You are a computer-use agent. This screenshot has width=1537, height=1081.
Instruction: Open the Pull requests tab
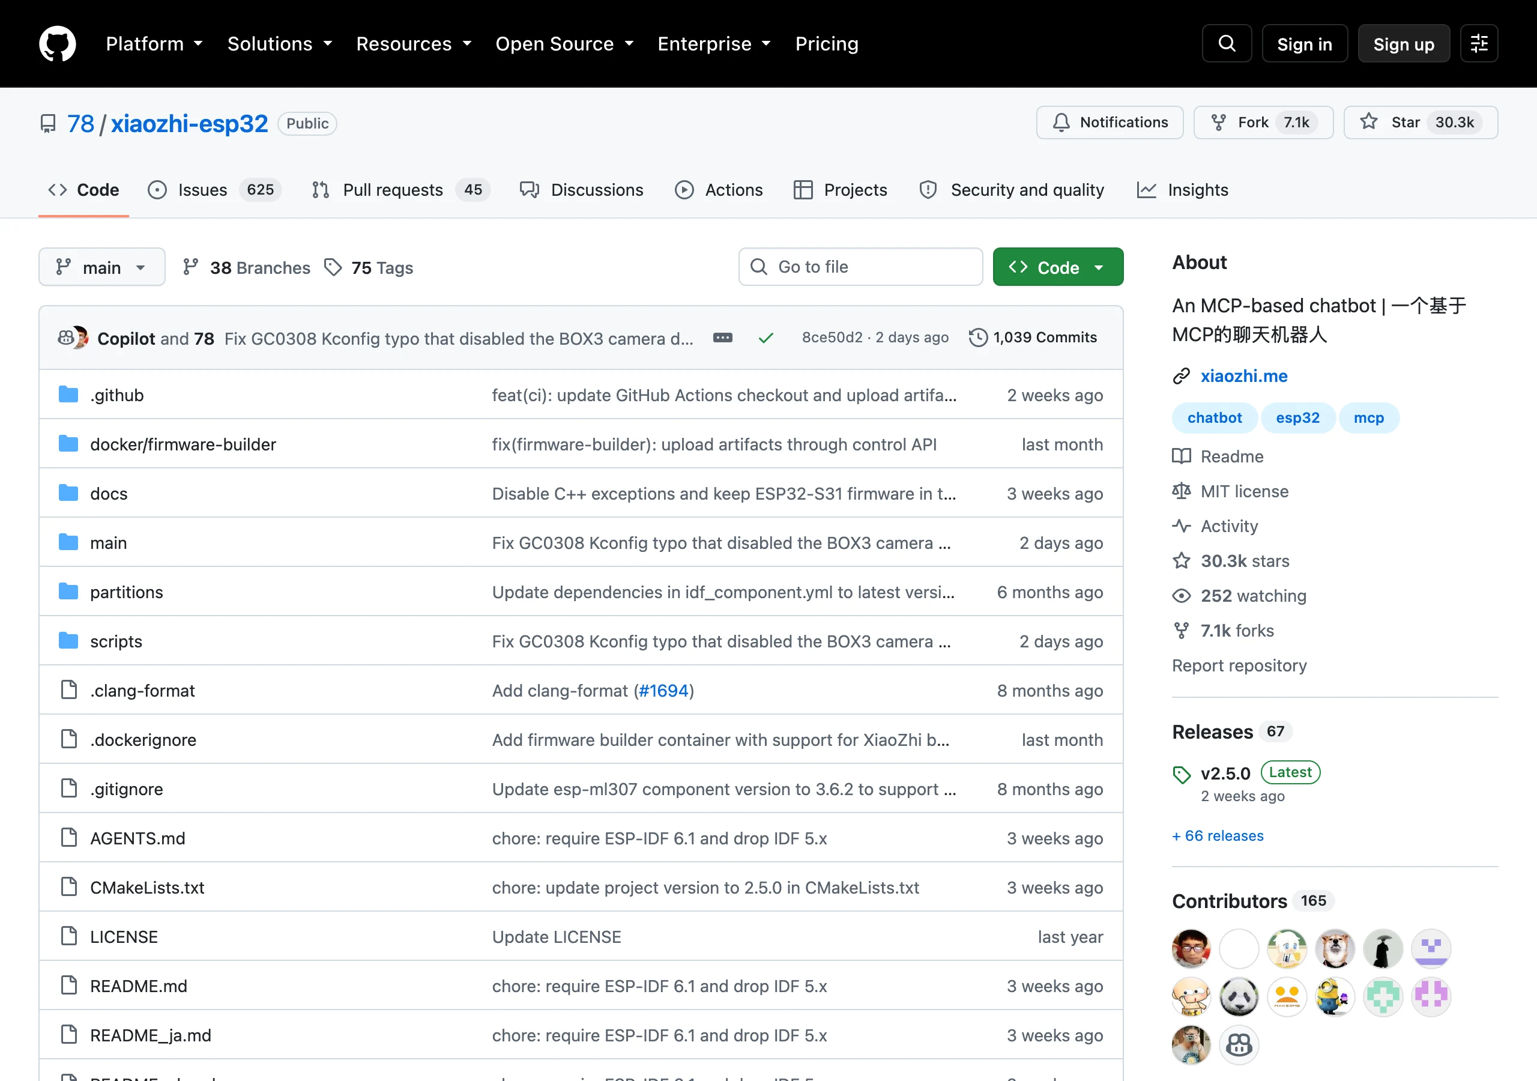pyautogui.click(x=402, y=190)
